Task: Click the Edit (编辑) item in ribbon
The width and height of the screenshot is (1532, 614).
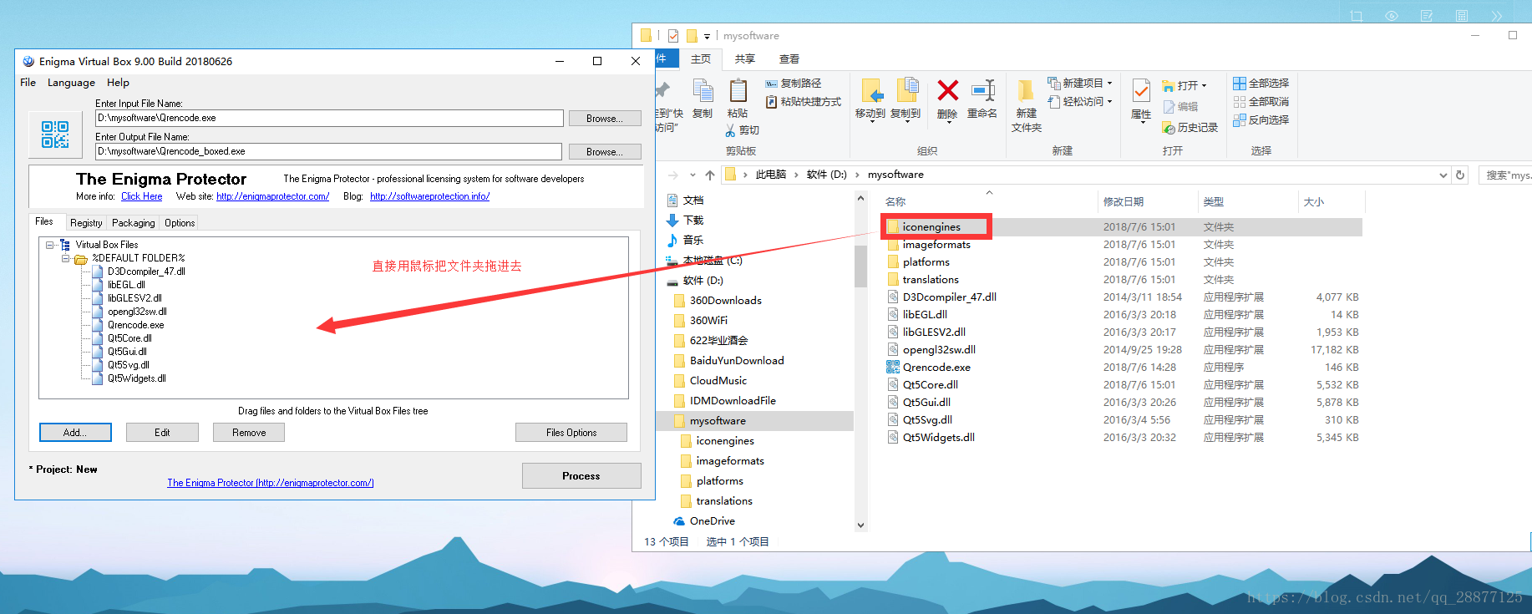Action: pyautogui.click(x=1180, y=107)
